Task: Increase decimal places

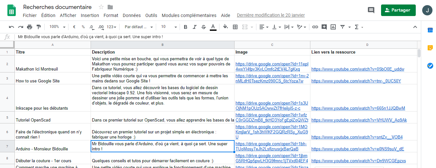Action: coord(101,27)
